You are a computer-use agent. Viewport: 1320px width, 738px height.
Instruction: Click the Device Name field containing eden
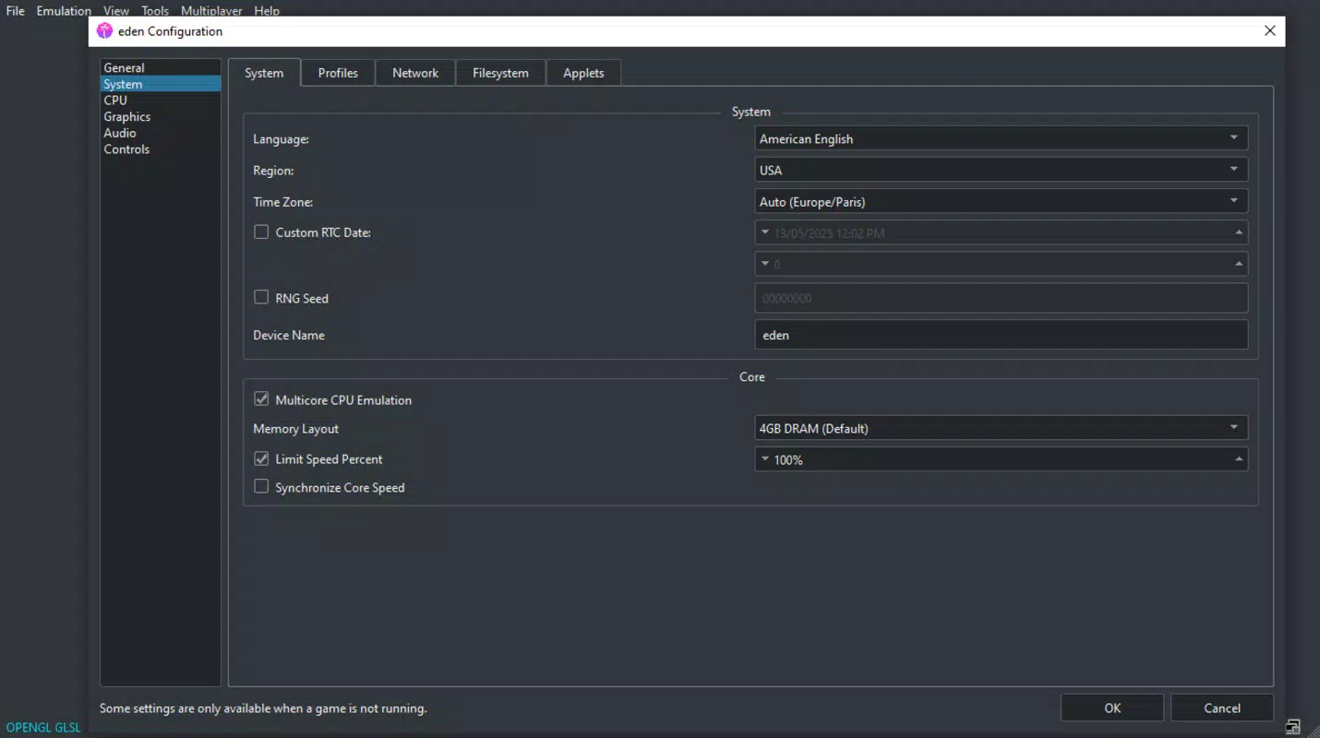click(x=1002, y=335)
